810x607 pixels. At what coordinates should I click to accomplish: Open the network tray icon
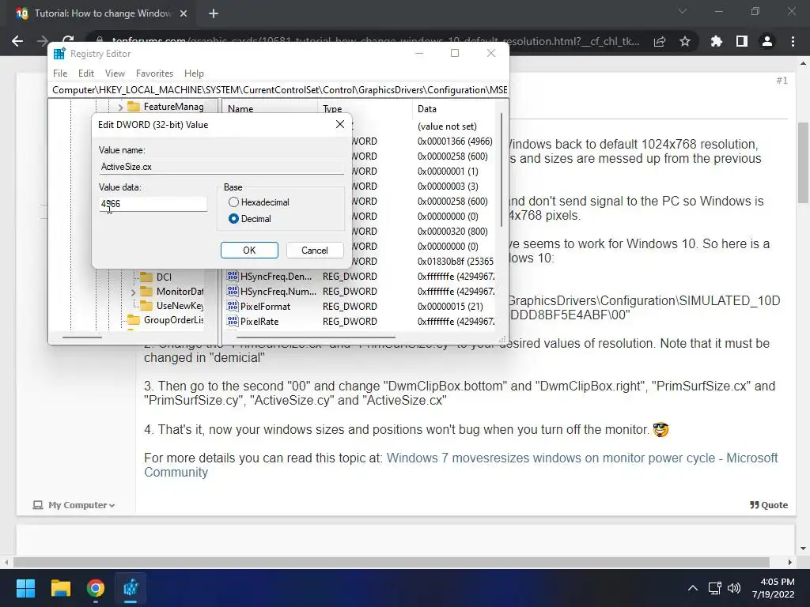tap(715, 588)
